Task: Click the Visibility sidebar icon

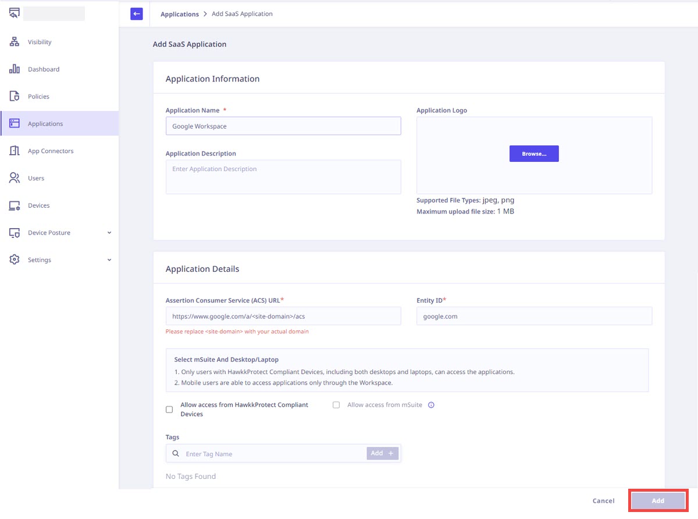Action: point(15,42)
